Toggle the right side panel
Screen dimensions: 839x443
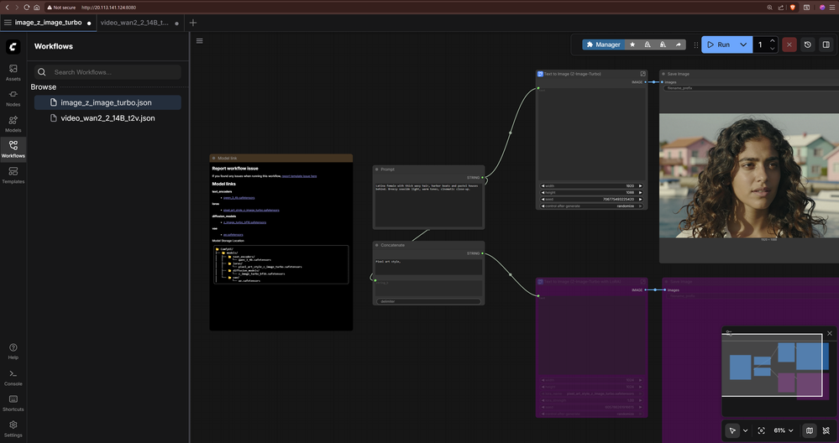tap(826, 44)
